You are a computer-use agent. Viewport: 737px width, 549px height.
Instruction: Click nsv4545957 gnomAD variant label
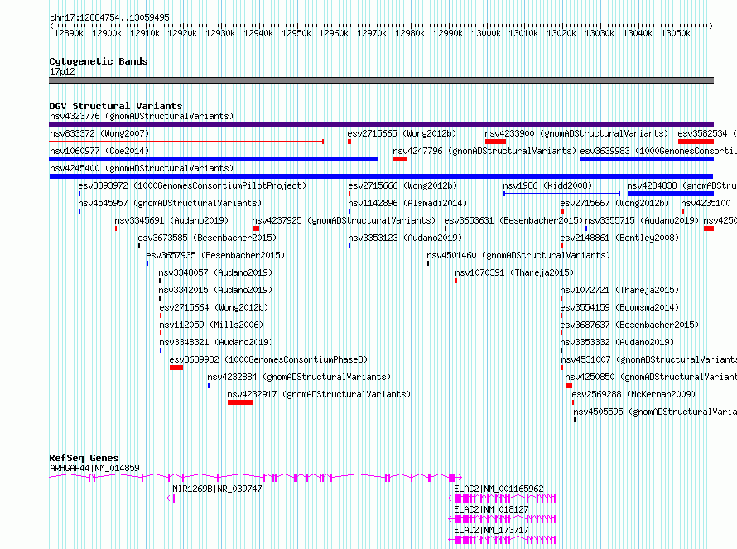[x=170, y=203]
